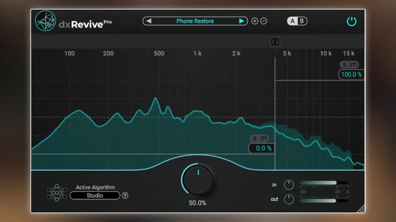396x222 pixels.
Task: Toggle plugin bypass power button
Action: point(351,21)
